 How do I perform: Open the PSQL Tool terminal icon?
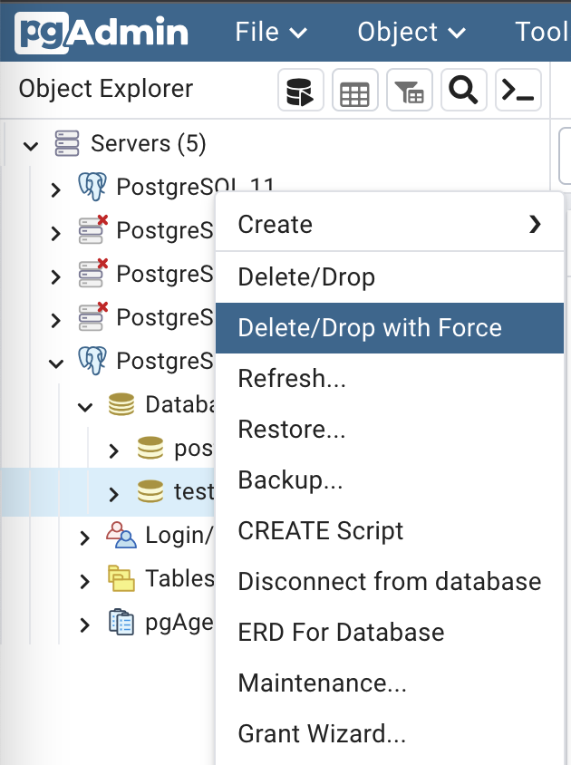point(518,91)
